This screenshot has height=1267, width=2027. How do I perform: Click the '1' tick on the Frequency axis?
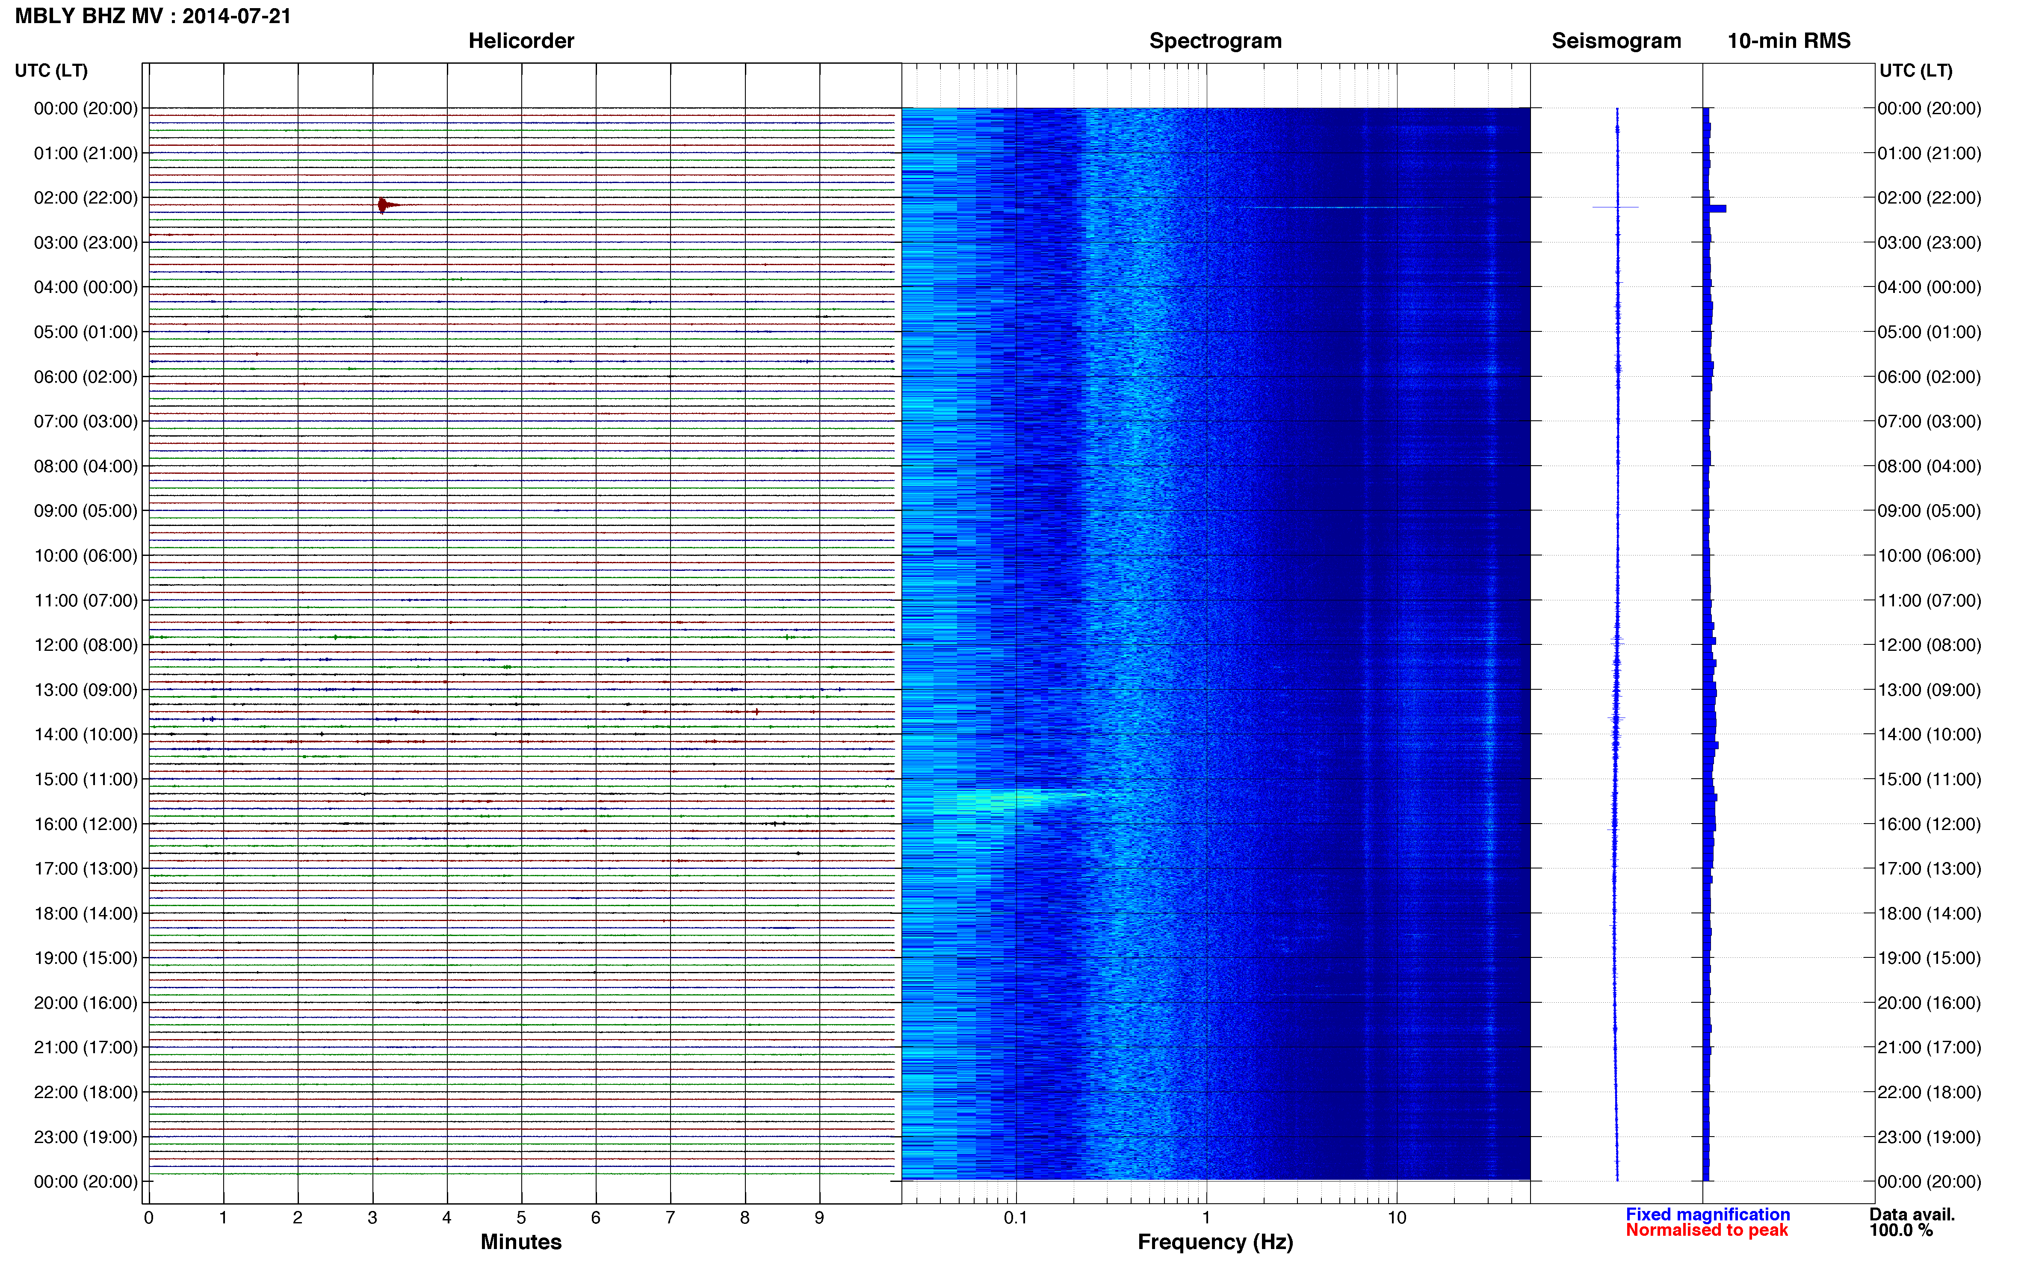1206,1217
